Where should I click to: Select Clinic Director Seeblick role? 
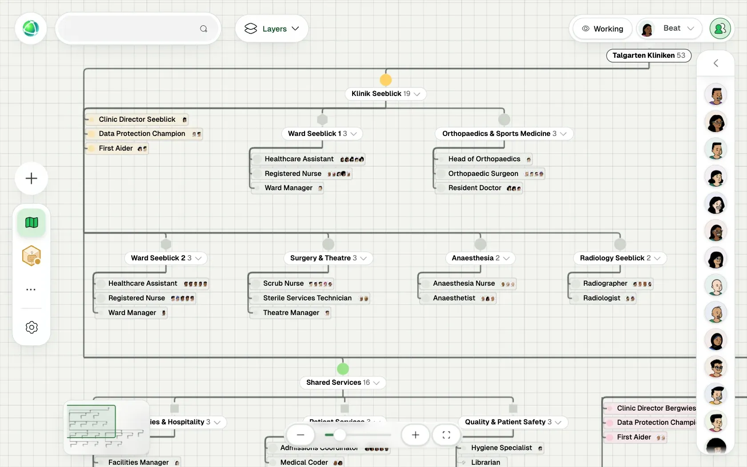(x=138, y=120)
